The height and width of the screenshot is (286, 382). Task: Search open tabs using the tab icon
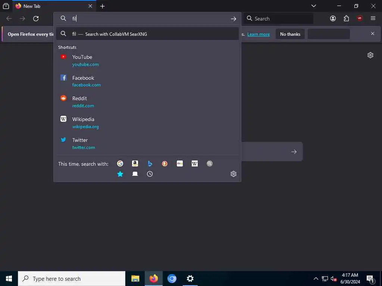pyautogui.click(x=135, y=174)
